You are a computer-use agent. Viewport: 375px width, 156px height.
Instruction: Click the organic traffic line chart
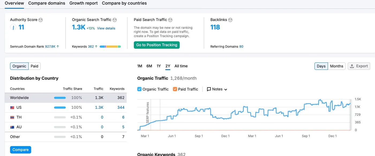pos(244,115)
